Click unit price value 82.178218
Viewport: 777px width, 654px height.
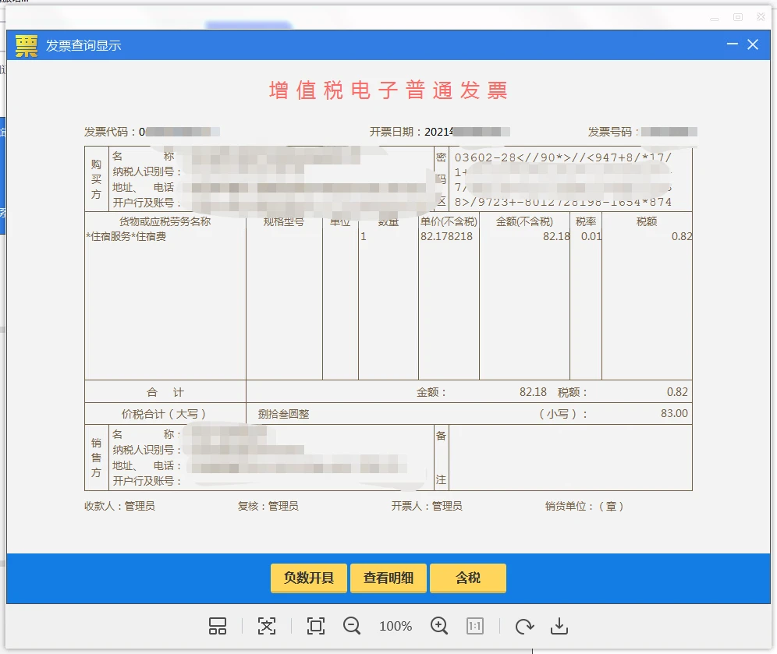coord(446,237)
